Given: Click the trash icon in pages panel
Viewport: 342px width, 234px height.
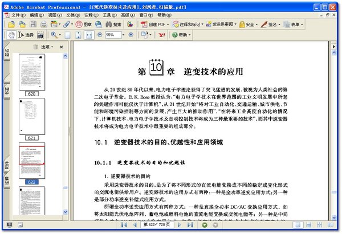Looking at the screenshot, I should point(35,47).
